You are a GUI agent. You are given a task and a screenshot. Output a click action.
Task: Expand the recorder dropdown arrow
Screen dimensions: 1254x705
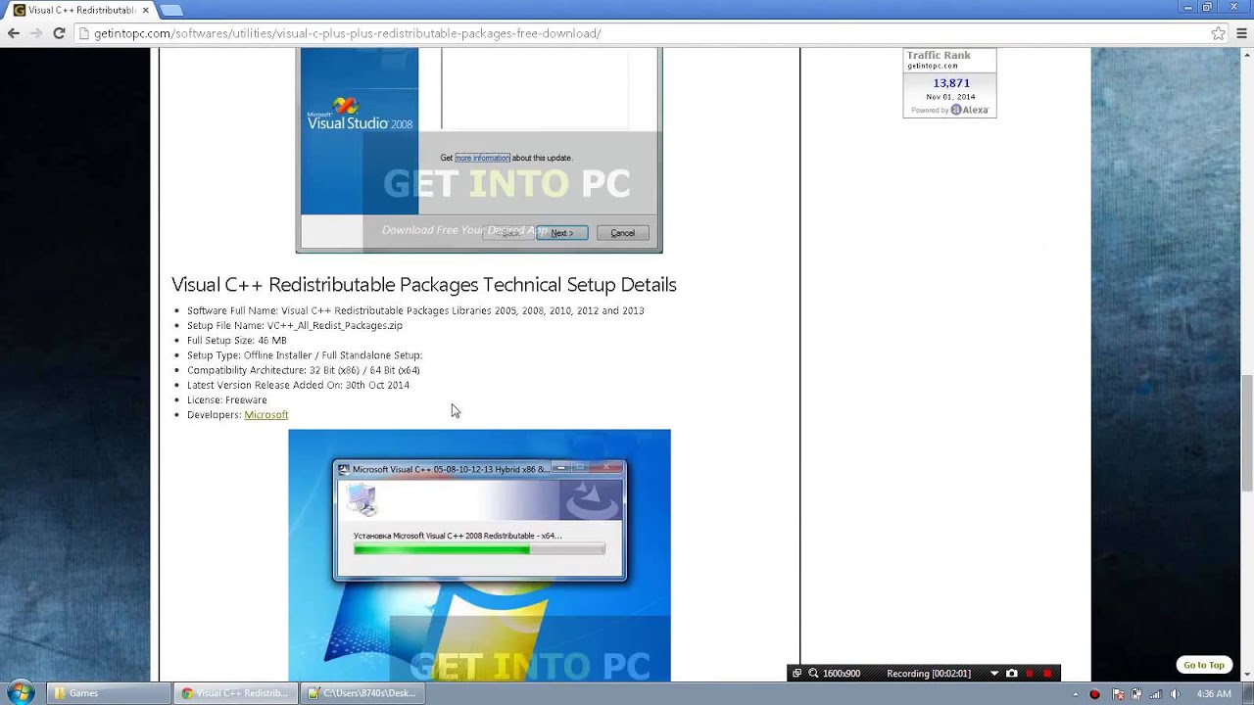click(x=994, y=674)
